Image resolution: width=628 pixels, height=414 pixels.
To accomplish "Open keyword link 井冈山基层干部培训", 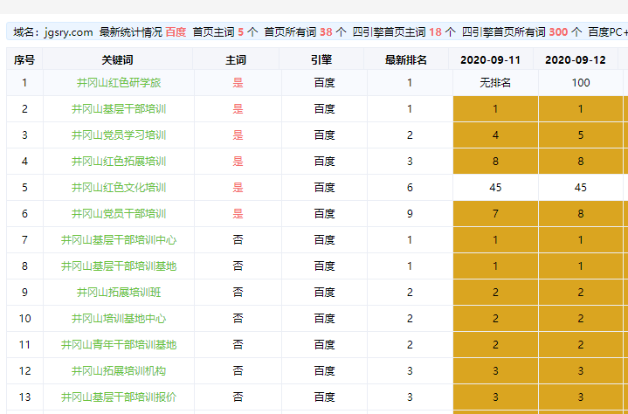I will click(119, 109).
